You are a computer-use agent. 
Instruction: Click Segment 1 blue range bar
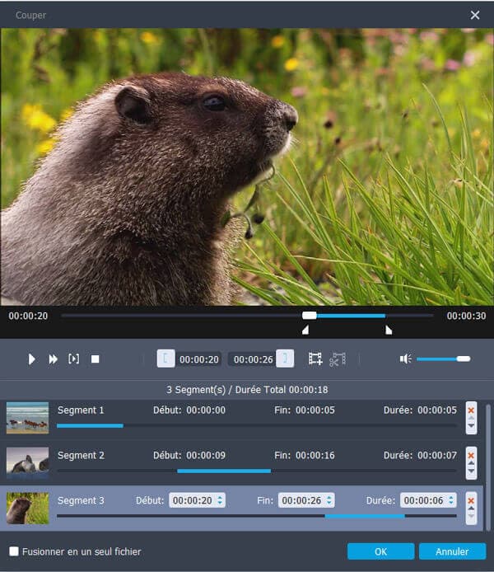[90, 426]
